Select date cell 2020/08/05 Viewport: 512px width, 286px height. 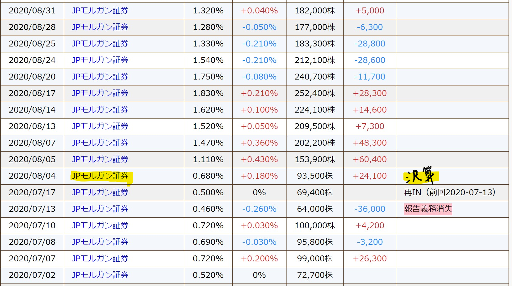(32, 159)
